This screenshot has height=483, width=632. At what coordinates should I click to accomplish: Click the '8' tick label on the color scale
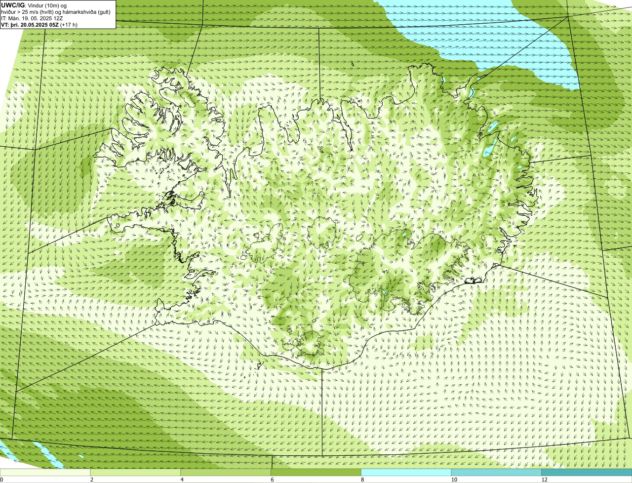(362, 480)
